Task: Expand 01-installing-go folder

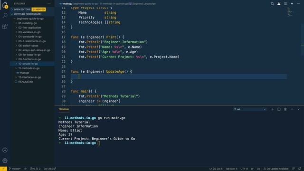Action: coord(32,23)
